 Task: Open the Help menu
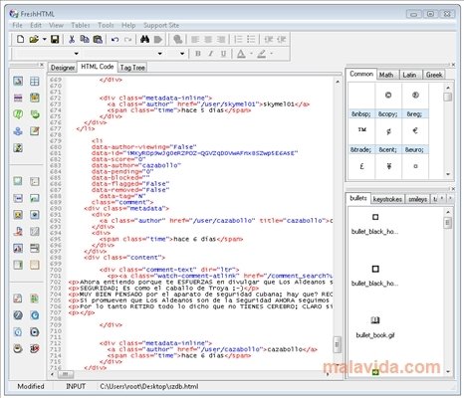(128, 25)
